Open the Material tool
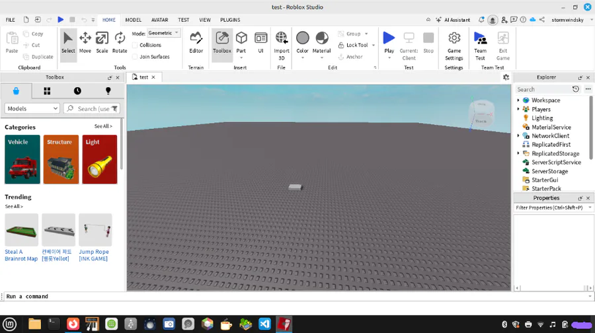The height and width of the screenshot is (333, 595). (321, 42)
